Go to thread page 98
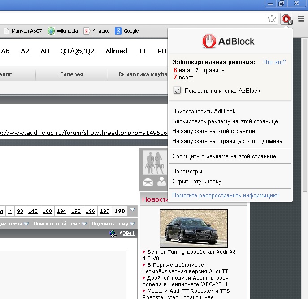This screenshot has width=308, height=299. 20,211
